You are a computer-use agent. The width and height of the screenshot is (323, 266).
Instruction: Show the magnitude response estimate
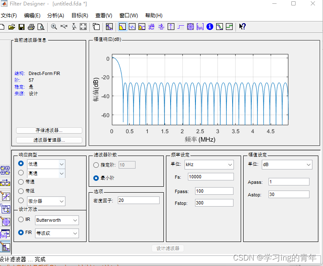220,27
